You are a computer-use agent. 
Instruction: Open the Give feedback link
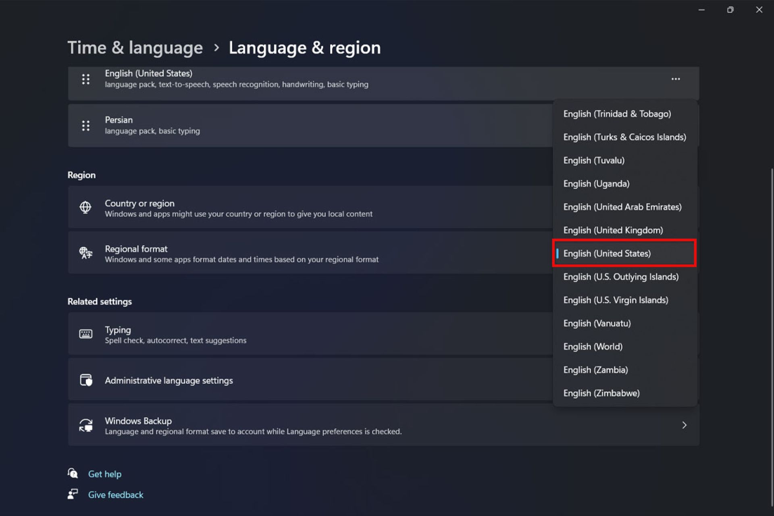[116, 495]
